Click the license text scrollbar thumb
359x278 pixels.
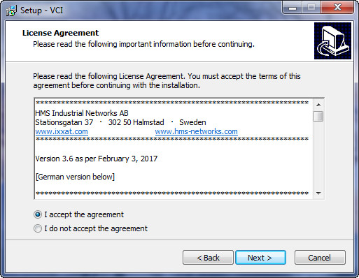point(318,116)
